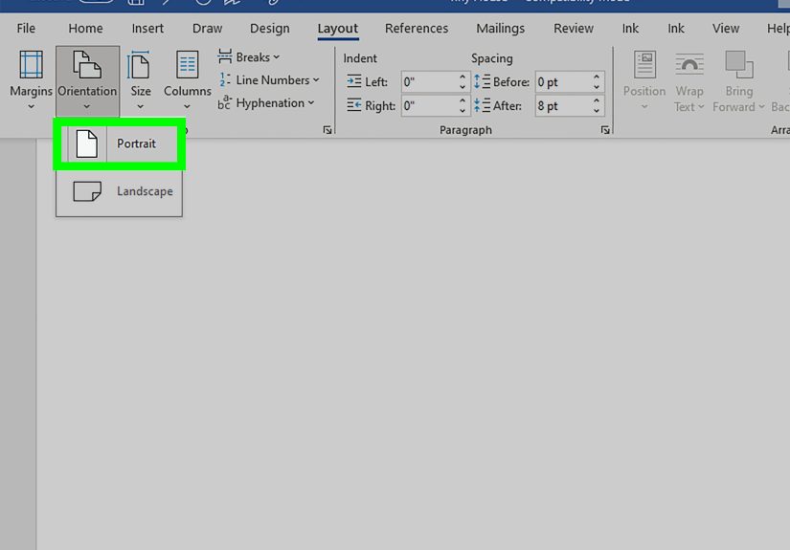Open Page Setup dialog launcher

(327, 130)
